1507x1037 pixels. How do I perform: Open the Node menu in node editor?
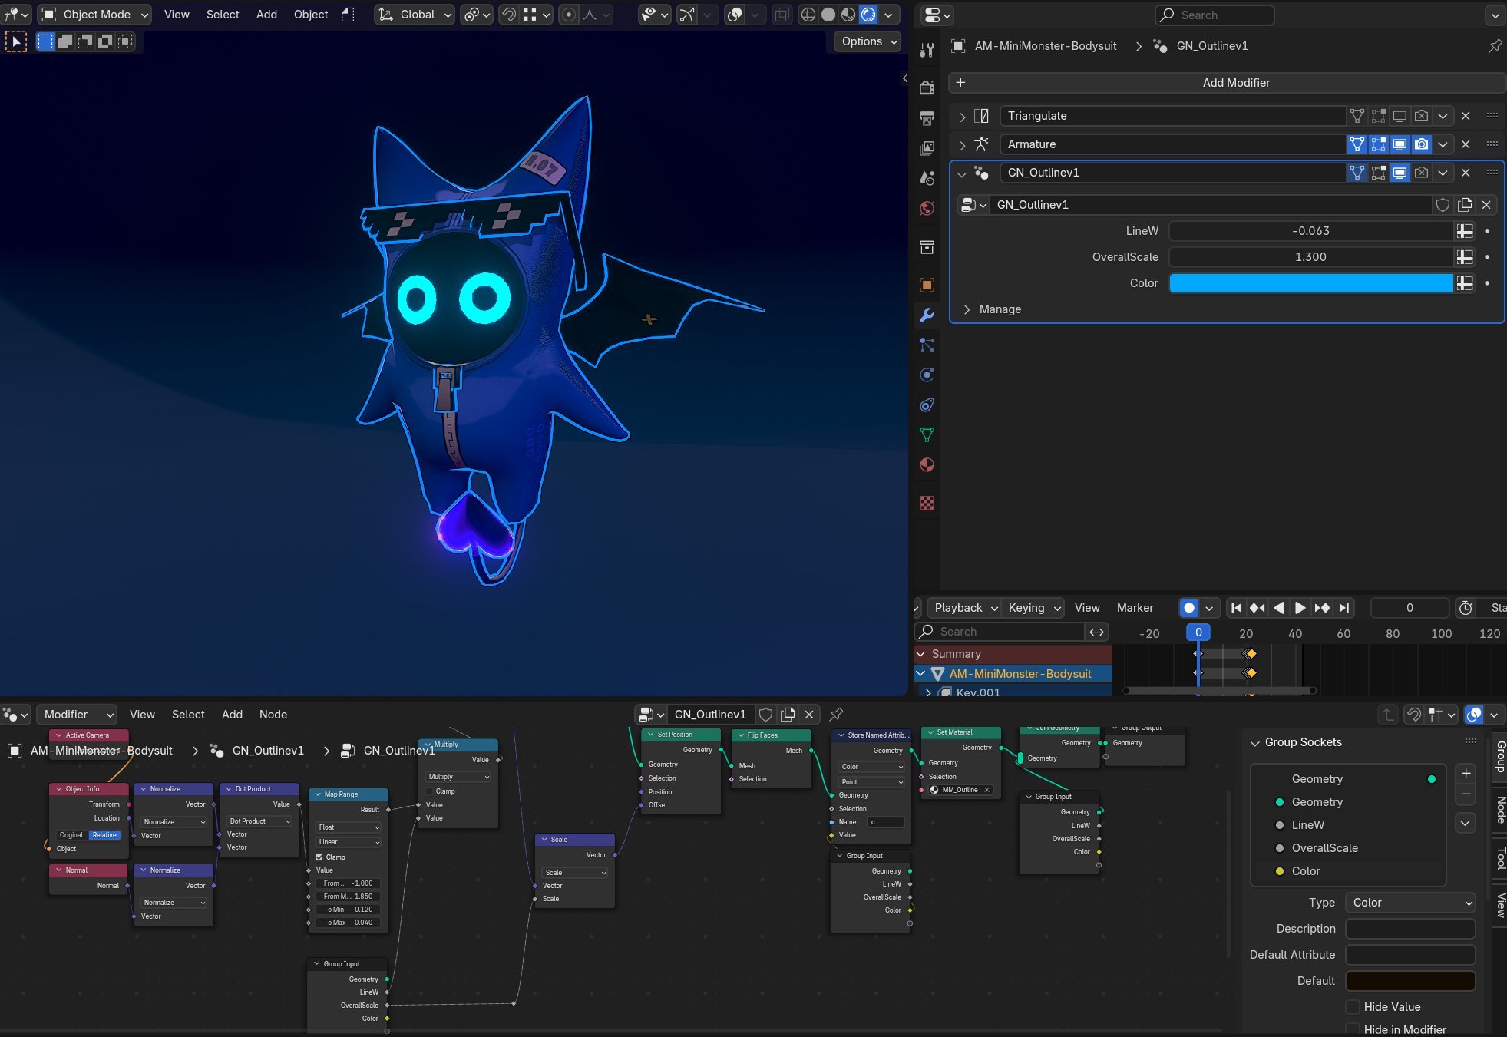pos(273,715)
